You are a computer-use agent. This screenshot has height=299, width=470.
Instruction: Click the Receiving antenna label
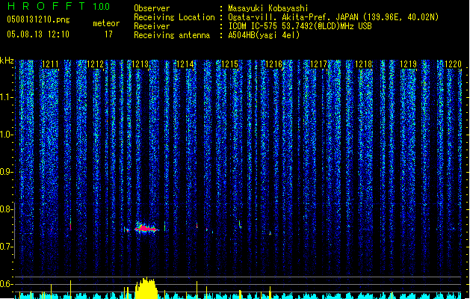point(172,35)
